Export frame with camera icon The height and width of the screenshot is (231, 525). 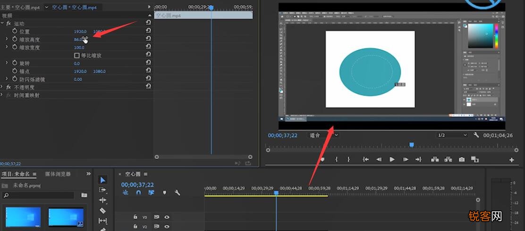(462, 159)
